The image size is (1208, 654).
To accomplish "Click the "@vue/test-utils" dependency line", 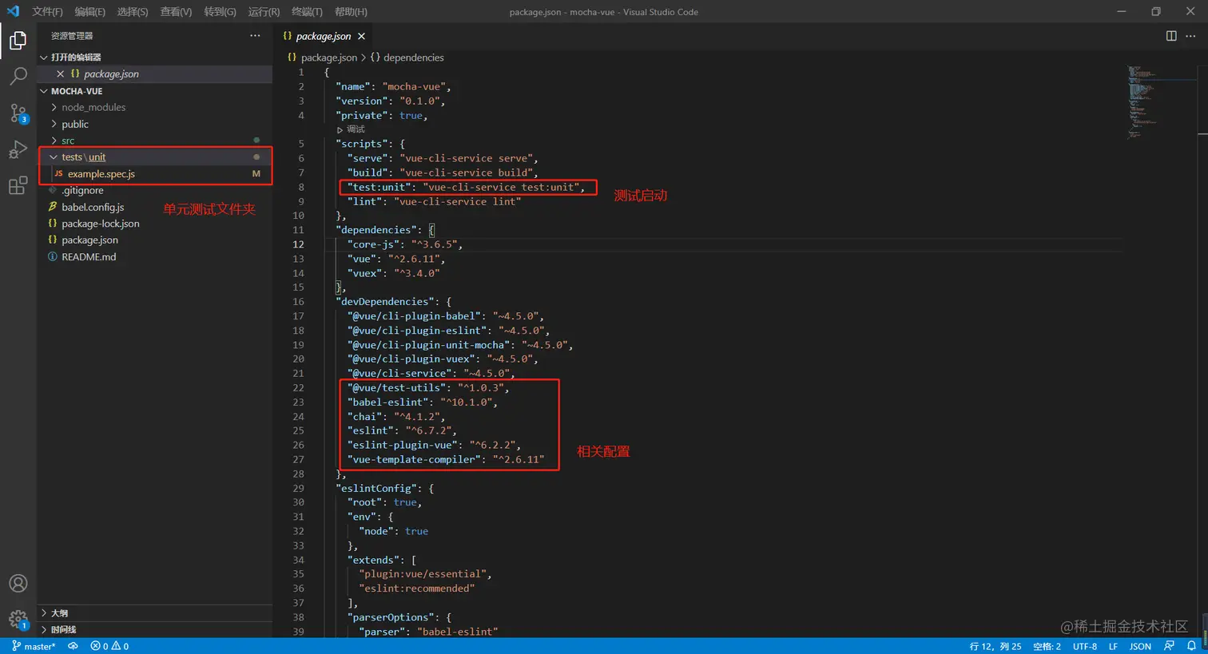I will tap(427, 387).
